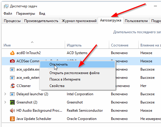161x127 pixels.
Task: Minimize the Task Manager window
Action: coord(155,6)
